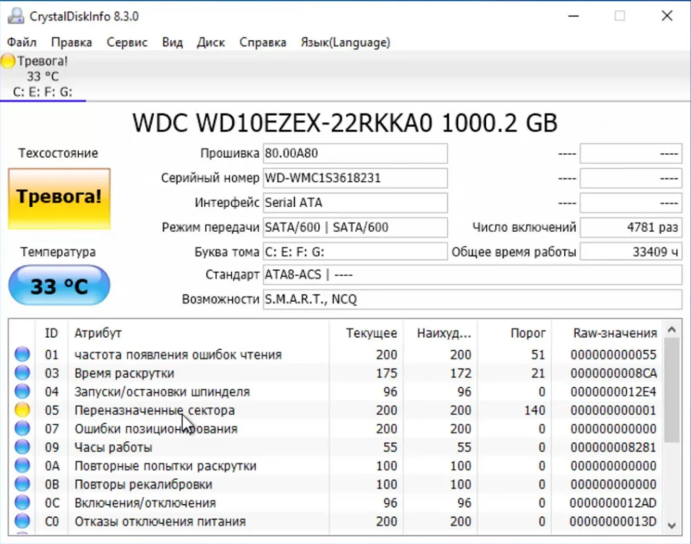Select the row Переназначенные сектора
This screenshot has width=691, height=544.
point(337,410)
